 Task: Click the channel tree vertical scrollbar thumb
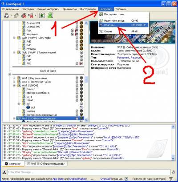pos(86,79)
